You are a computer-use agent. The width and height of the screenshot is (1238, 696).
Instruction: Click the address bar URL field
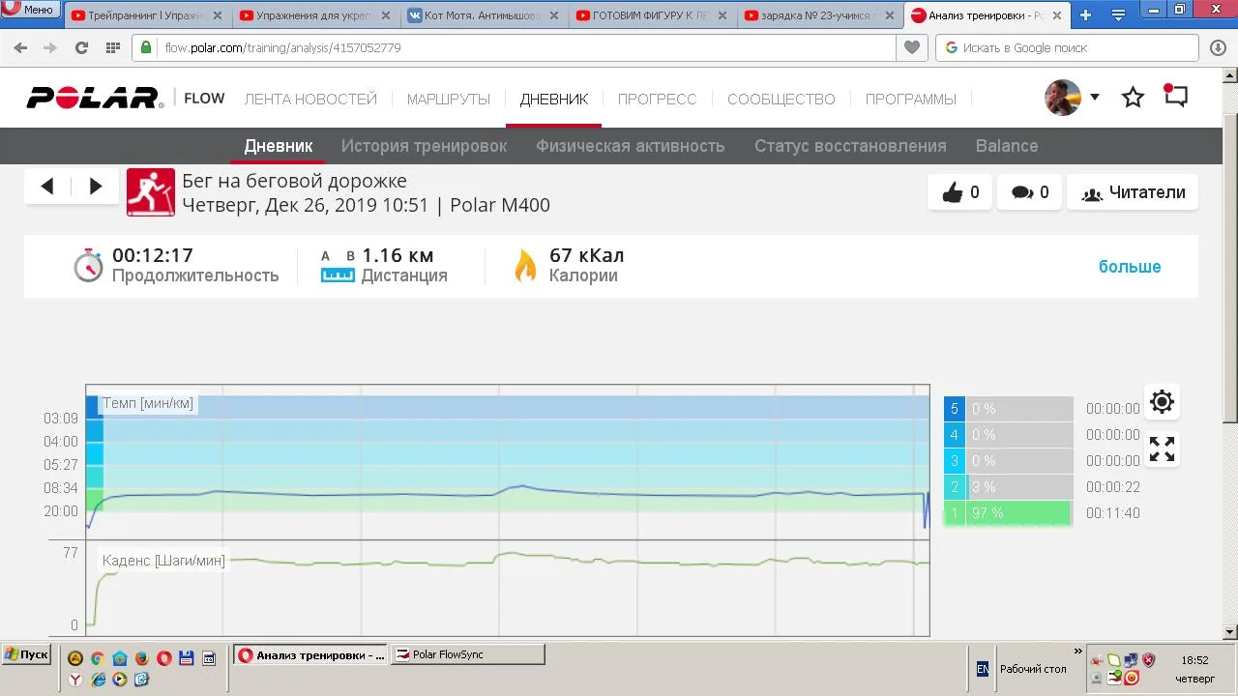coord(514,47)
